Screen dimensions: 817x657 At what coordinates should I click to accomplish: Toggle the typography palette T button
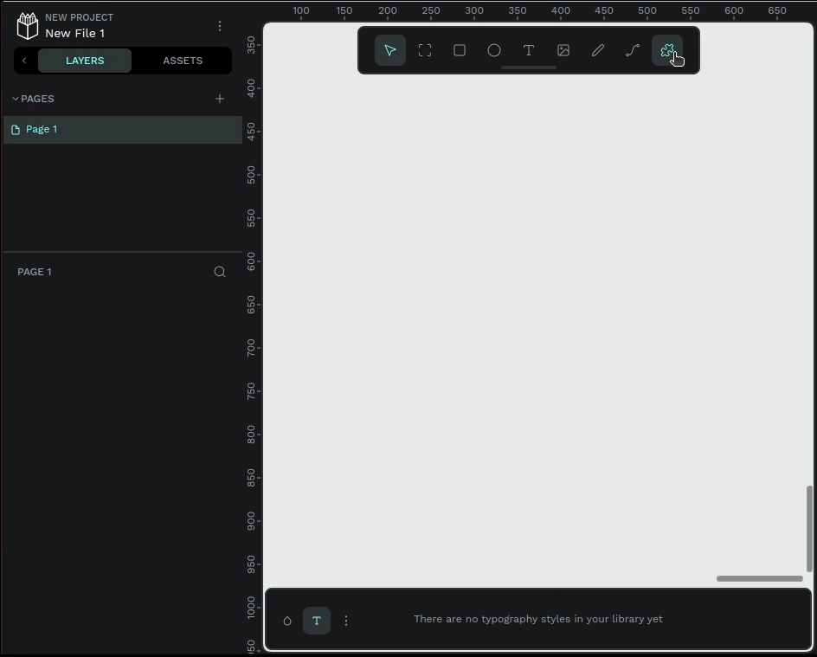click(x=317, y=621)
